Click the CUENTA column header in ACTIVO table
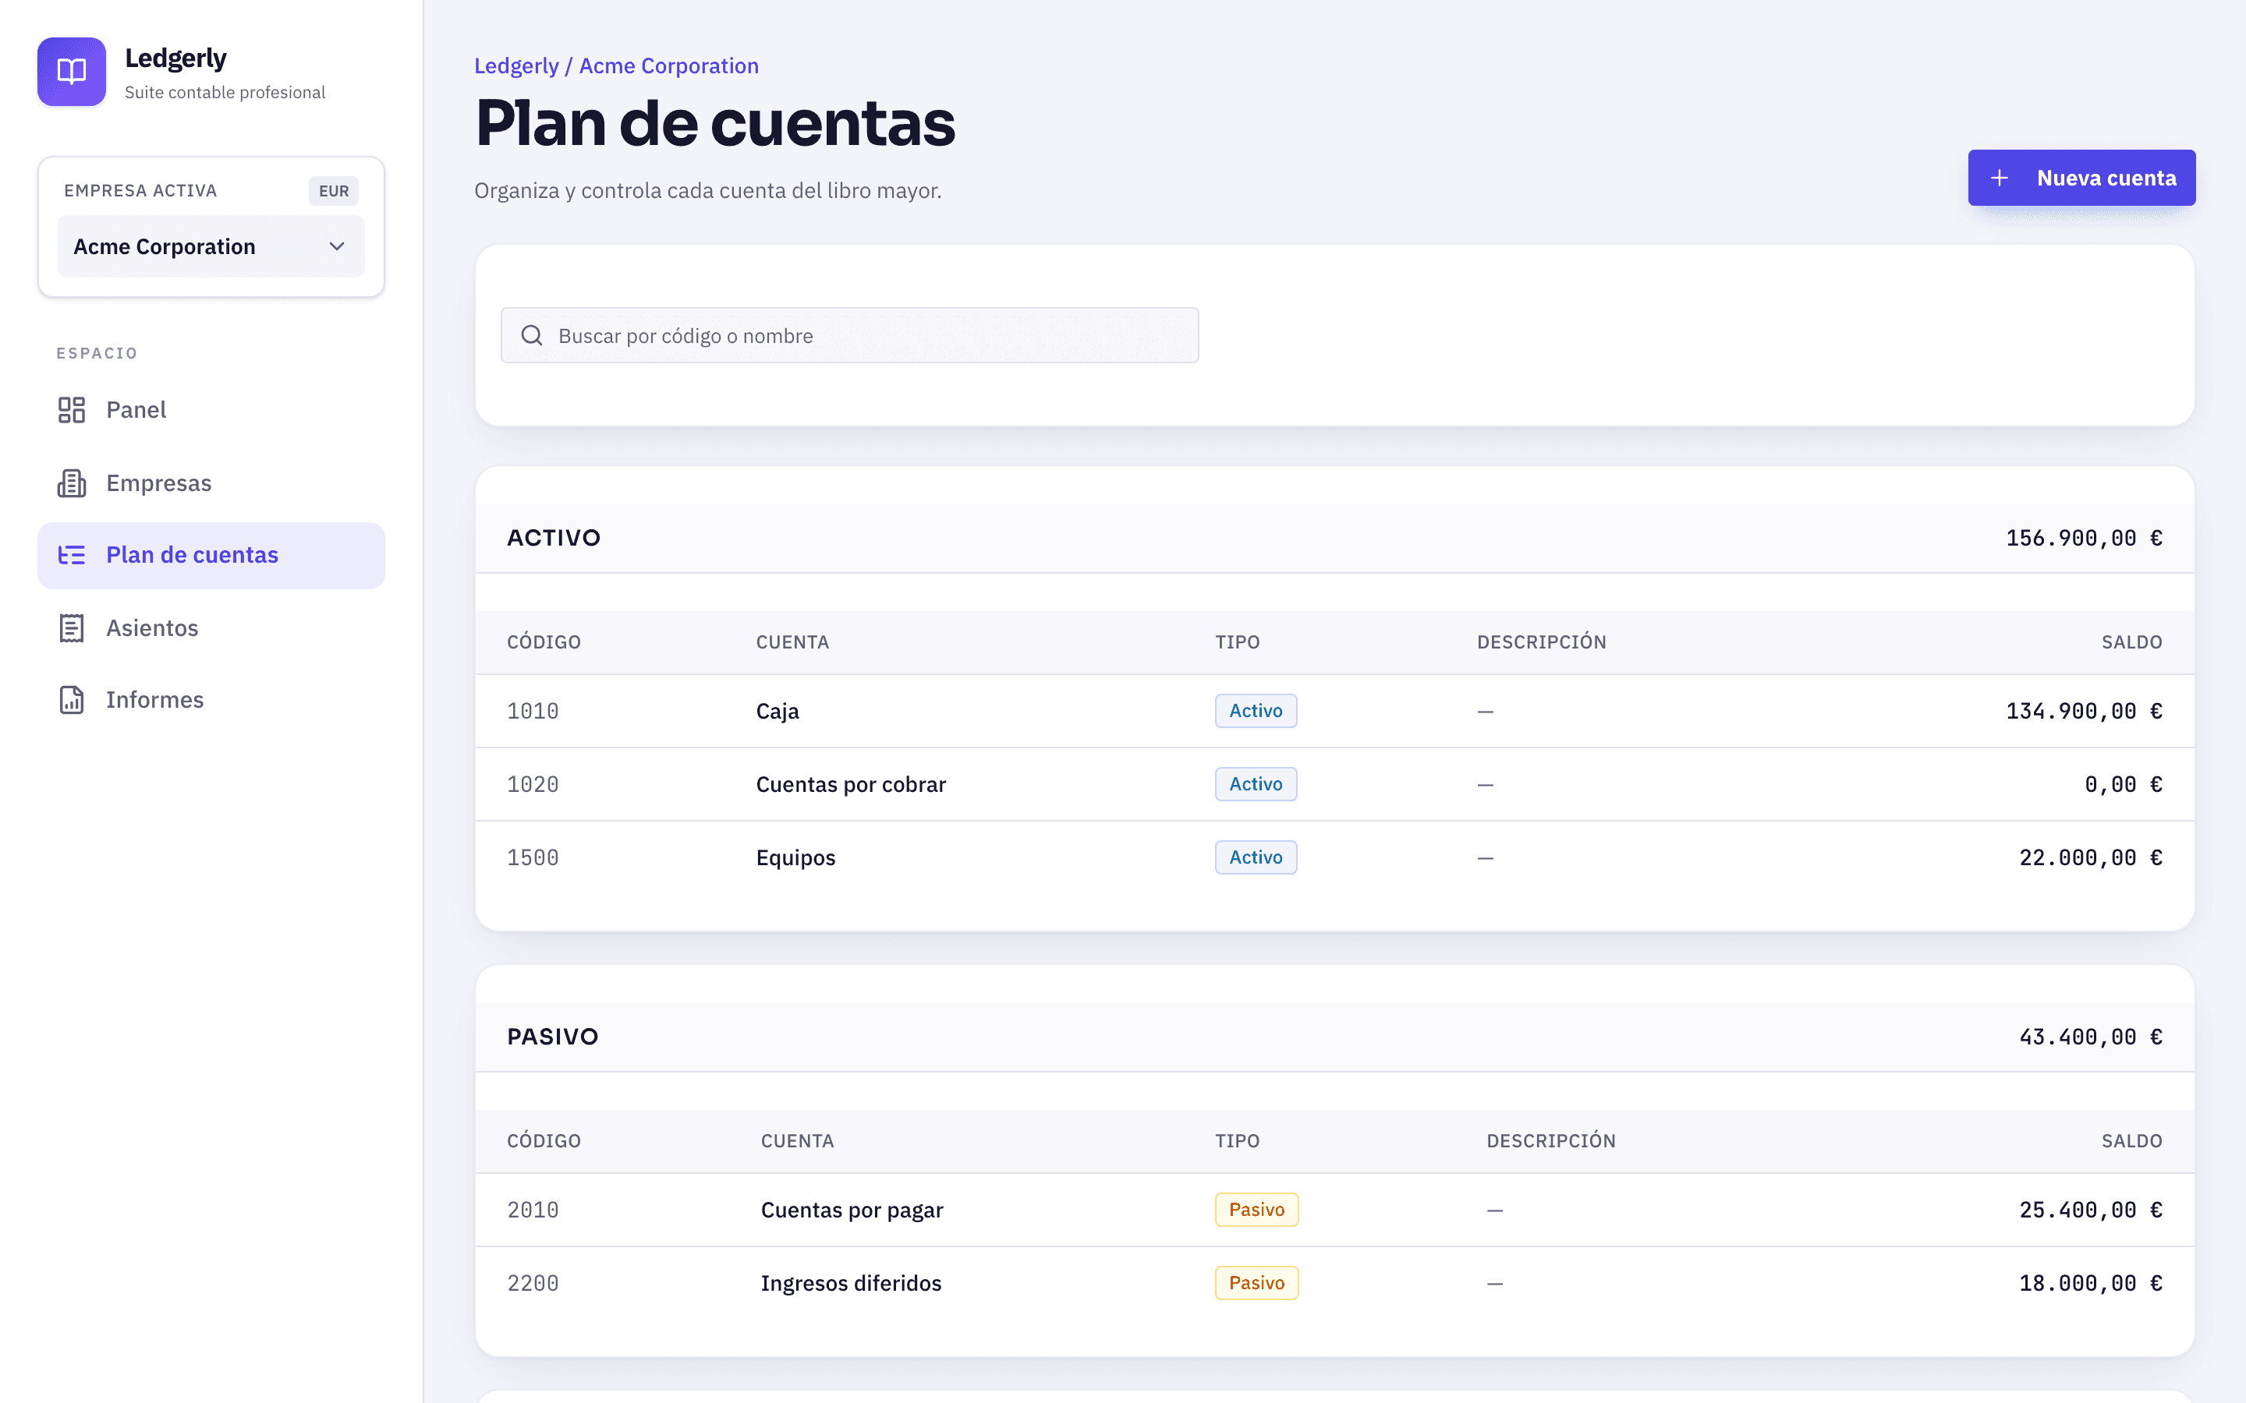 click(x=792, y=642)
